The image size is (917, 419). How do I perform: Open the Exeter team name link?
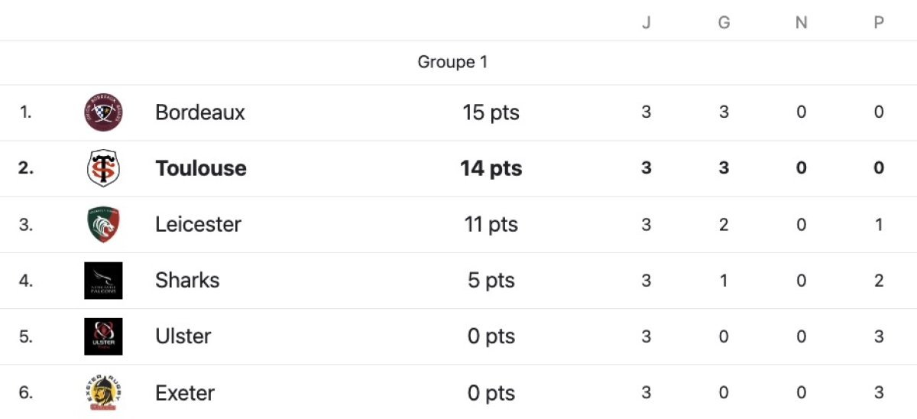tap(185, 393)
